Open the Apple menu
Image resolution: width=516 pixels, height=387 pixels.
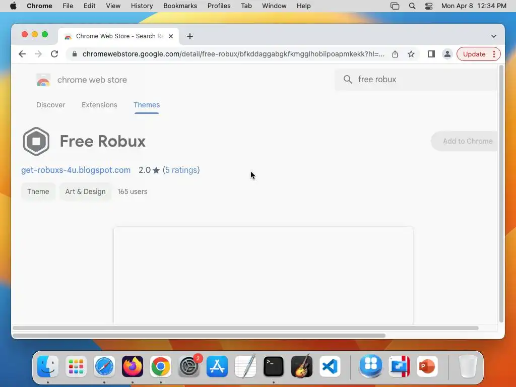13,6
